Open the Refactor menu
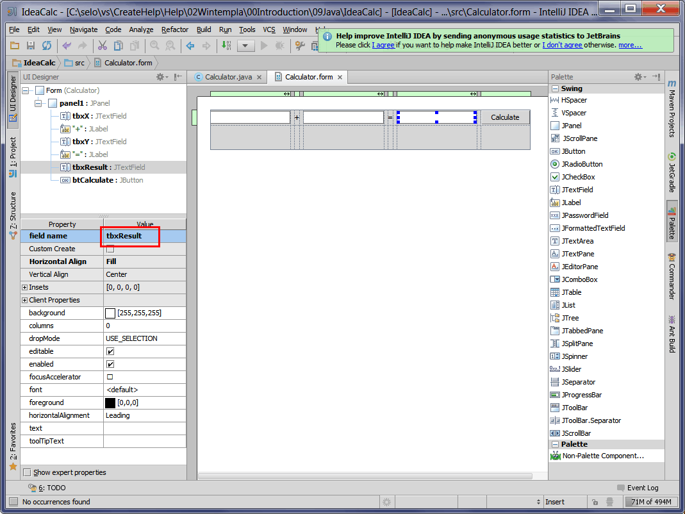Screen dimensions: 685x514 click(x=175, y=29)
